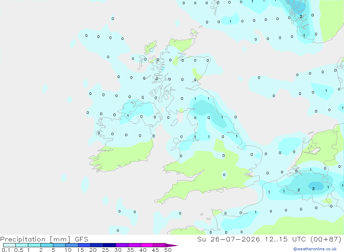Click the date 'Su 26-07-2026' text

pyautogui.click(x=228, y=239)
